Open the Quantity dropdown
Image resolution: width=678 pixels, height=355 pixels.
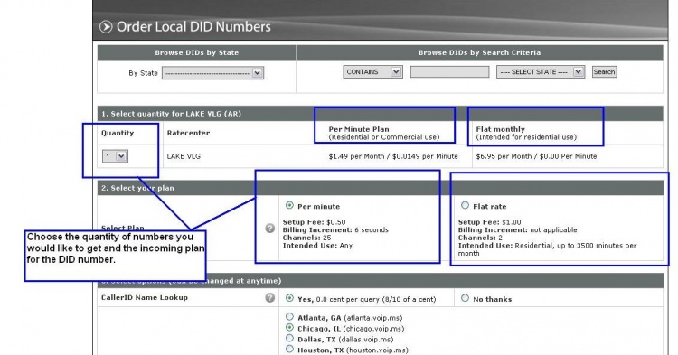115,156
